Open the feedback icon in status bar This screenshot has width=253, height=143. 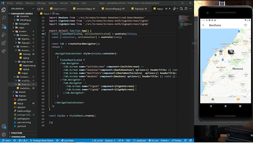(x=185, y=140)
